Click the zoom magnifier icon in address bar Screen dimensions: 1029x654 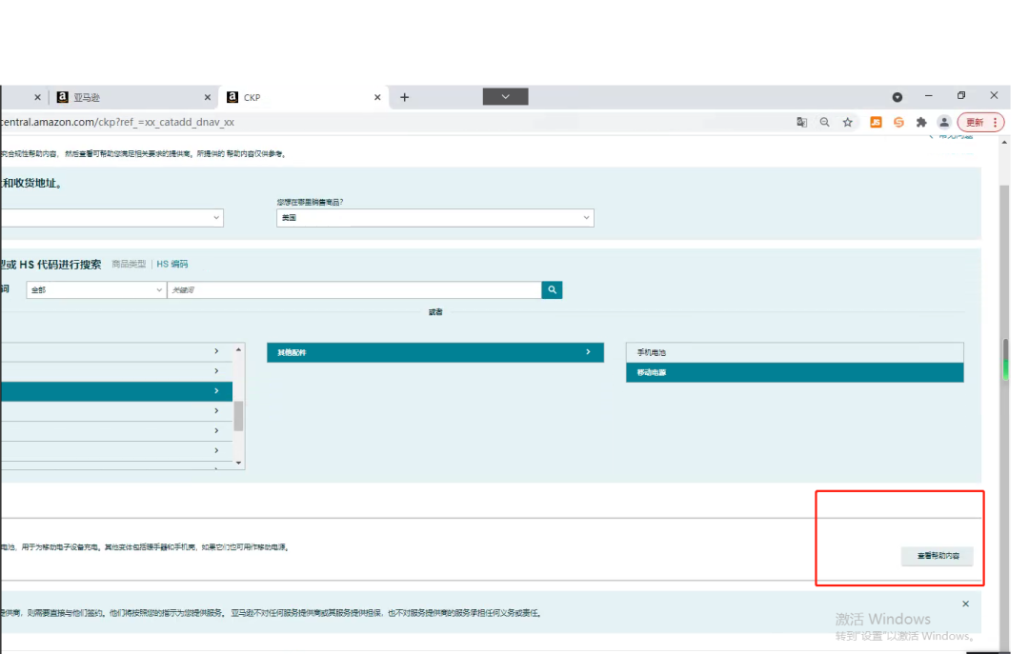pos(824,122)
